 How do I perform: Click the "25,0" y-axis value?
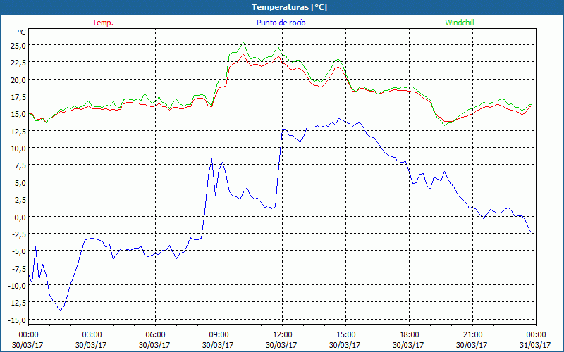20,45
